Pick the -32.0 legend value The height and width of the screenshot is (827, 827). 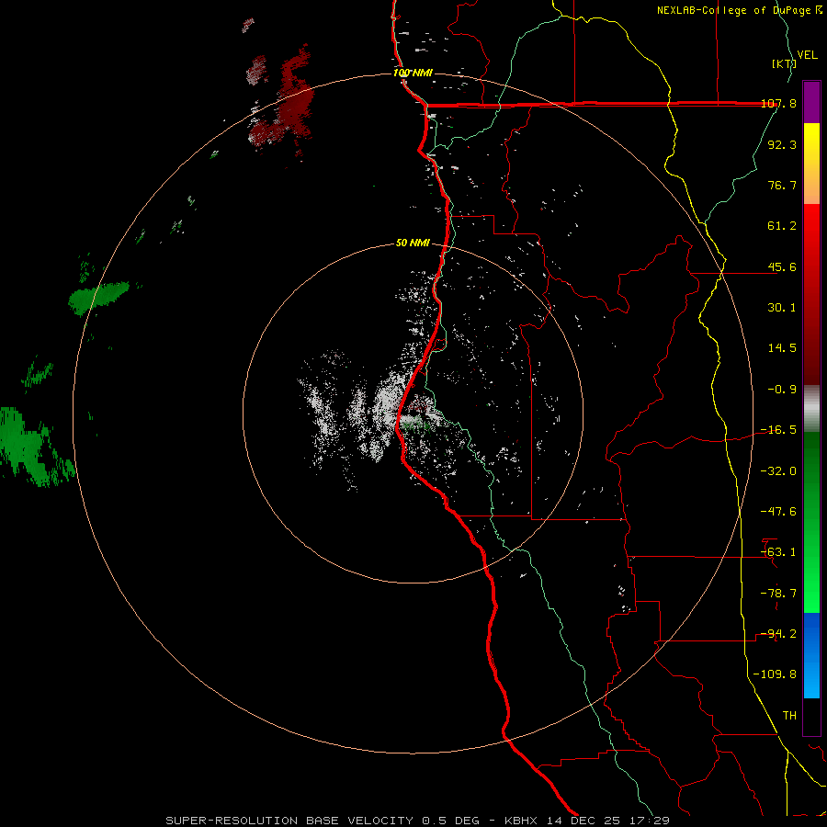[779, 471]
